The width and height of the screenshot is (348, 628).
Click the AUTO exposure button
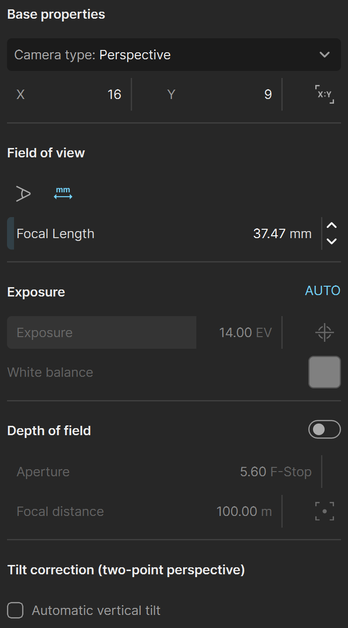[323, 290]
